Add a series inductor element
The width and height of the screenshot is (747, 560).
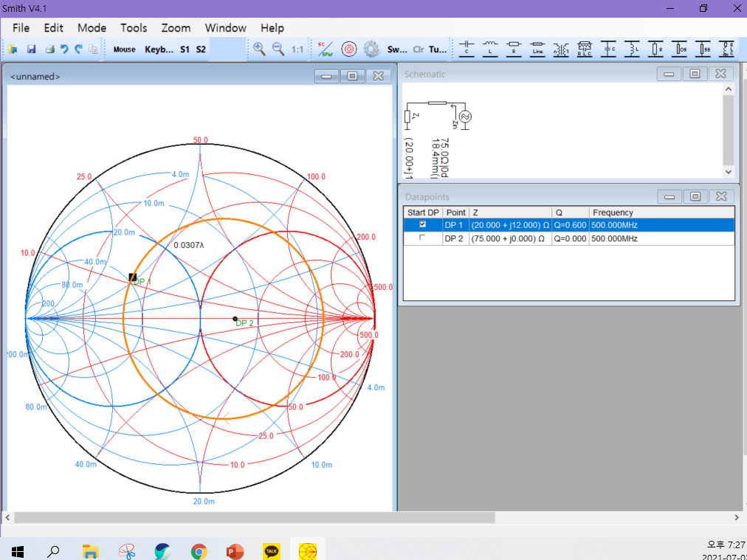[x=490, y=49]
